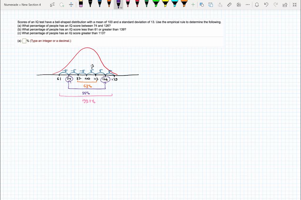Click the Share icon
Viewport: 301px width, 200px height.
[x=285, y=4]
